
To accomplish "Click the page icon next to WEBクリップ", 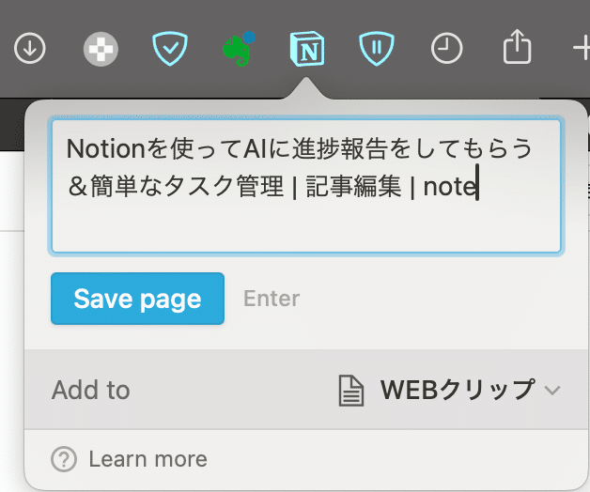I will [351, 391].
